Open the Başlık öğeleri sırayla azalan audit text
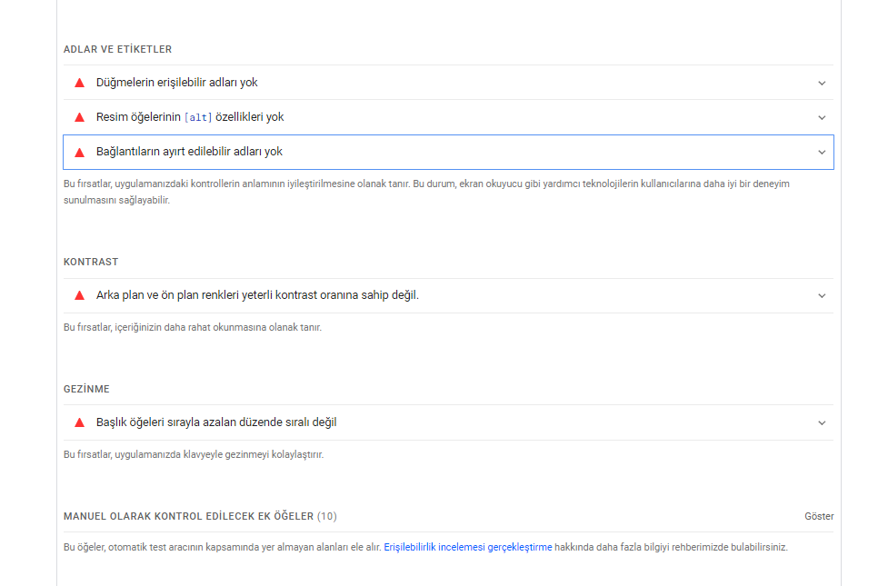Viewport: 888px width, 586px height. (216, 422)
